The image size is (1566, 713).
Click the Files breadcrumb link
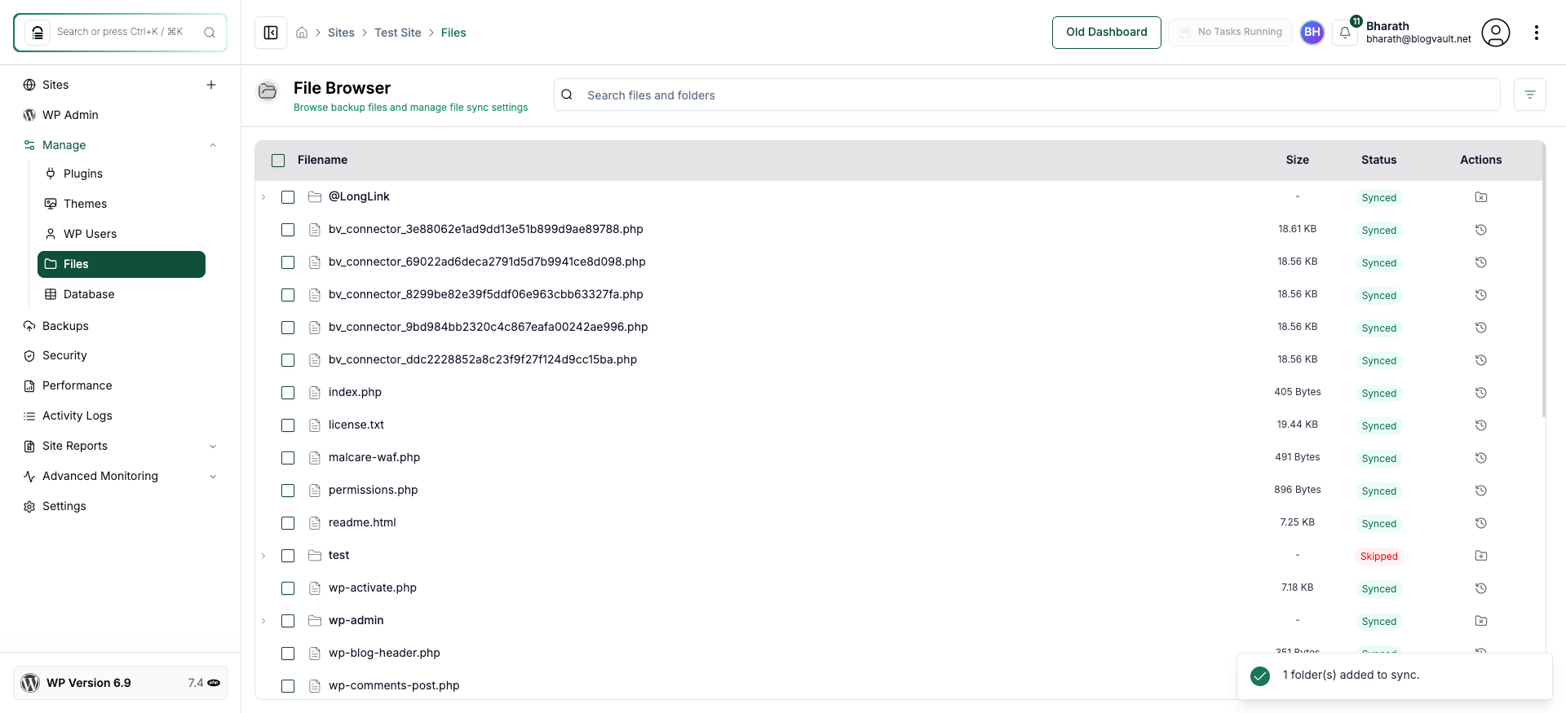[453, 33]
